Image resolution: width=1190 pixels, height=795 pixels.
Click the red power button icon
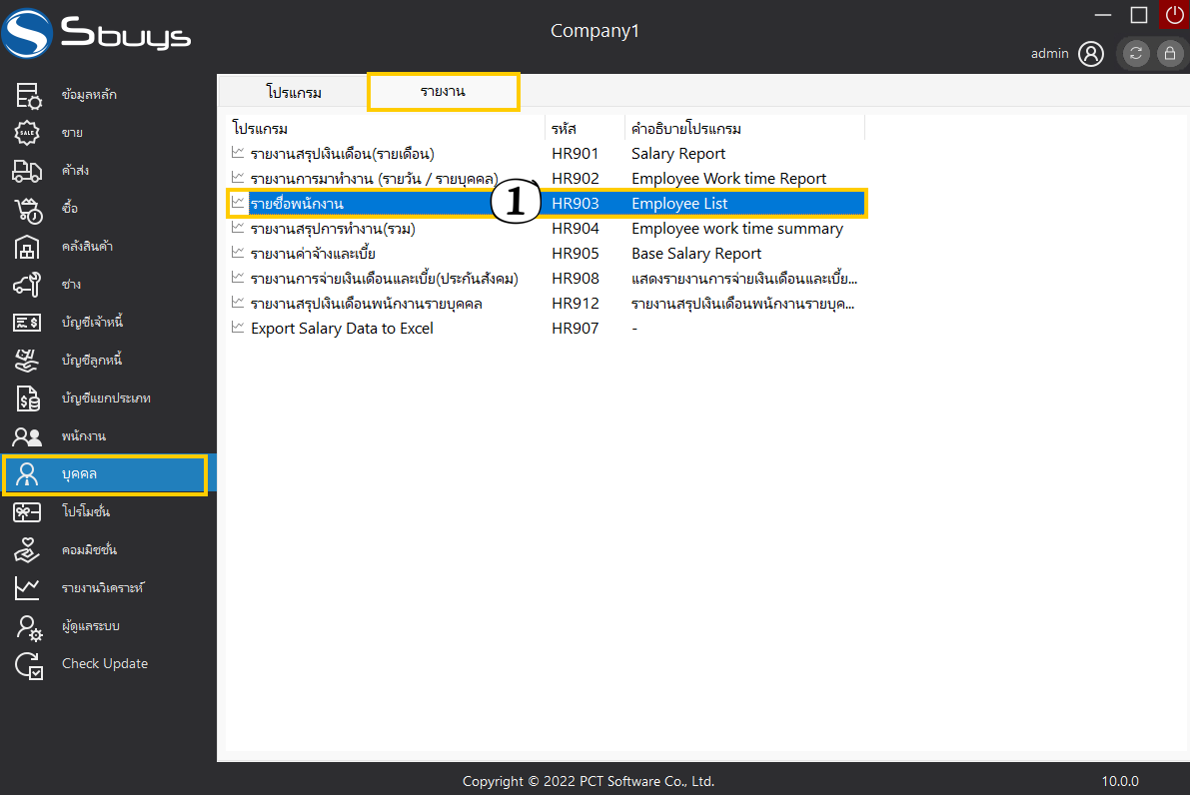pos(1174,15)
